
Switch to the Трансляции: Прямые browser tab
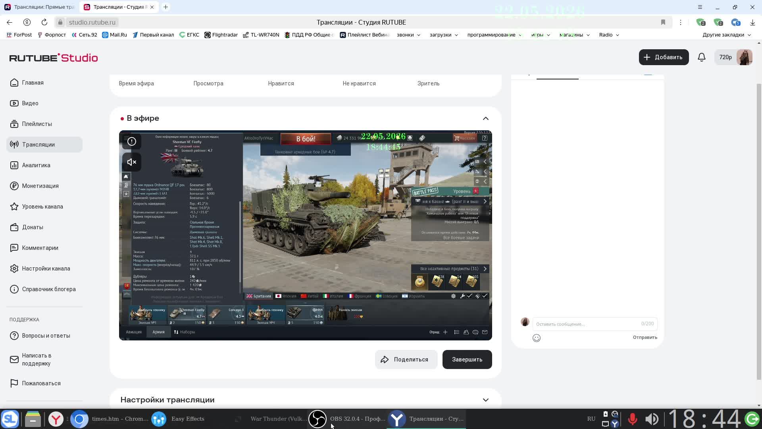coord(40,7)
